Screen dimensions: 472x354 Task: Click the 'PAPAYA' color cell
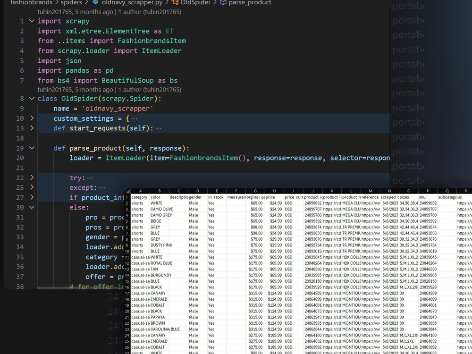click(159, 317)
